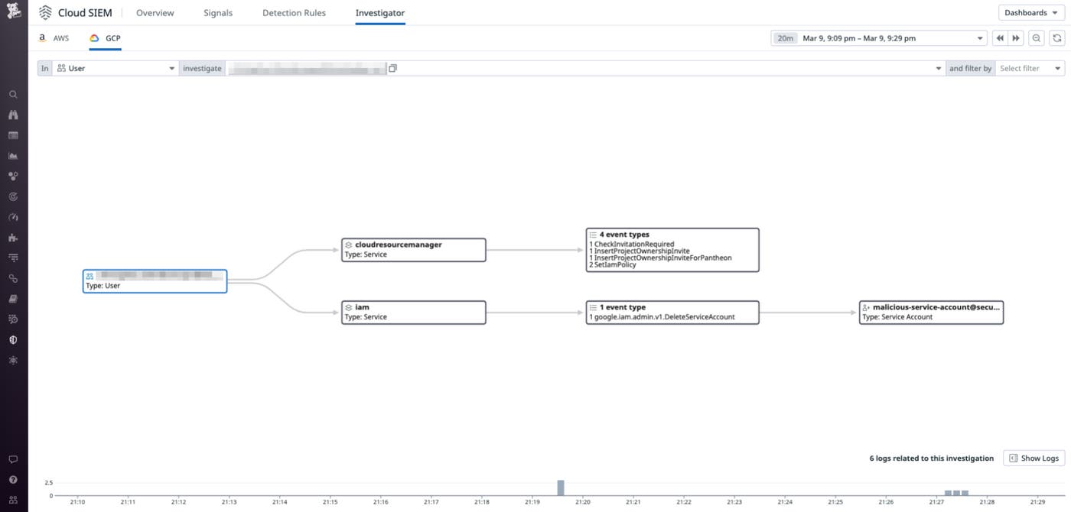Viewport: 1071px width, 512px height.
Task: Switch to the AWS tab
Action: point(54,38)
